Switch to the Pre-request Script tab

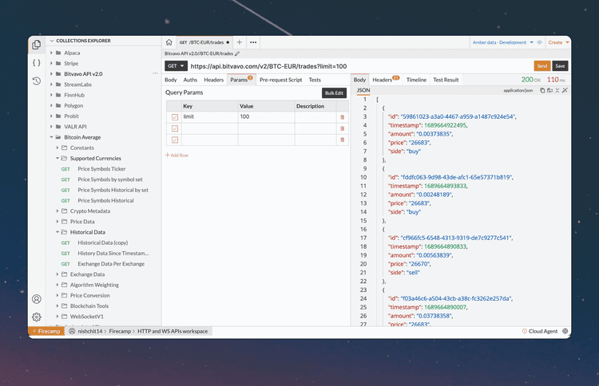(280, 80)
